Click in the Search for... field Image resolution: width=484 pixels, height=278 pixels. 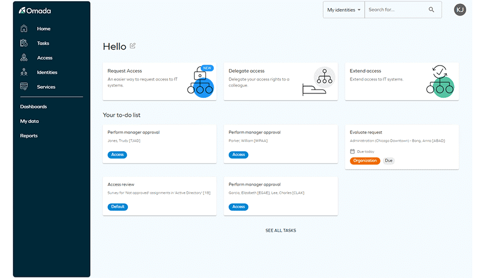click(395, 10)
